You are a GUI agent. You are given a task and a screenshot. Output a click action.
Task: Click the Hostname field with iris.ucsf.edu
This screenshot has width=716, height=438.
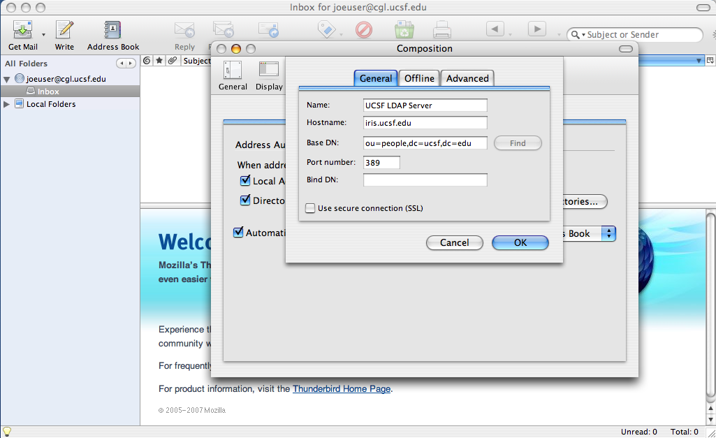click(x=425, y=123)
